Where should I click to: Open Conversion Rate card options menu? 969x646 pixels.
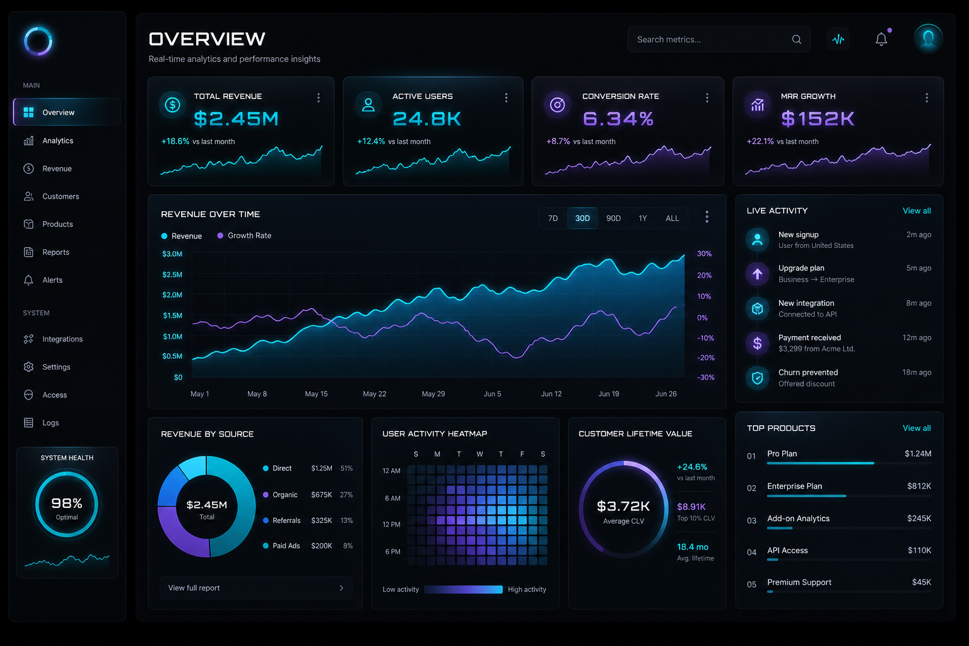pyautogui.click(x=707, y=98)
